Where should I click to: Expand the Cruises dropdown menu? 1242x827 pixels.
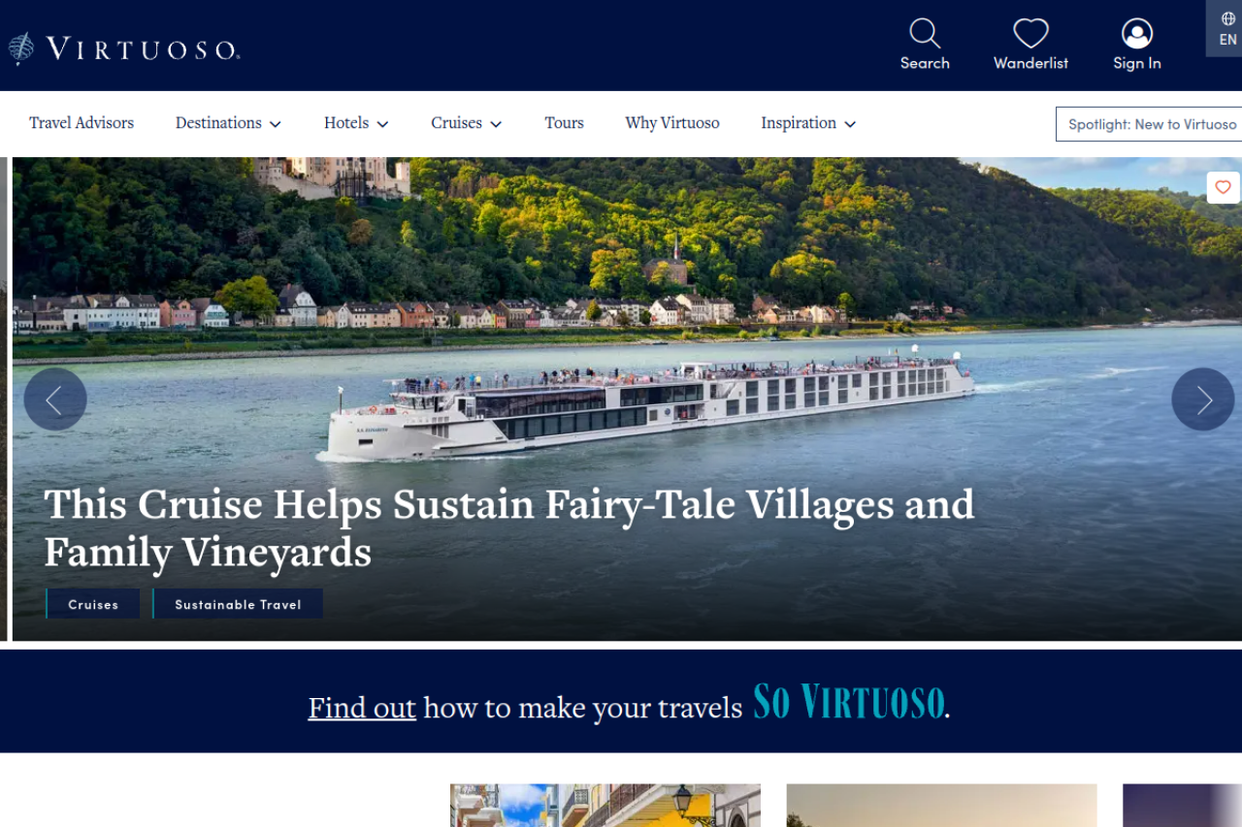[x=467, y=123]
